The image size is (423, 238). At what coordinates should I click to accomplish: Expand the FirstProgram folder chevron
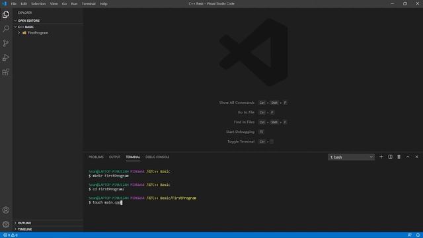19,32
